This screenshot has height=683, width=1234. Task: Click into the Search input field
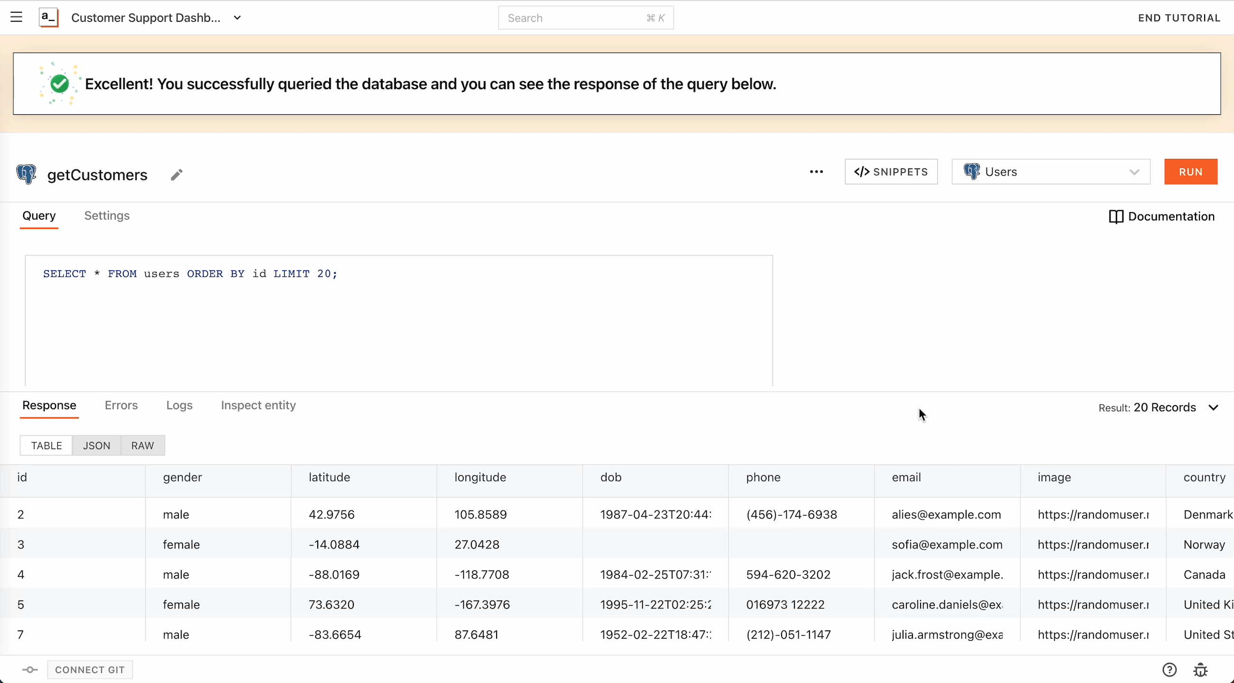click(x=575, y=18)
